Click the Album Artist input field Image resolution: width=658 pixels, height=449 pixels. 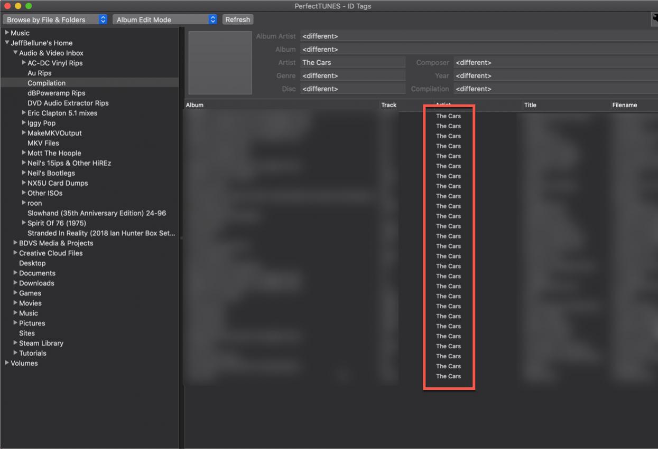pyautogui.click(x=476, y=36)
